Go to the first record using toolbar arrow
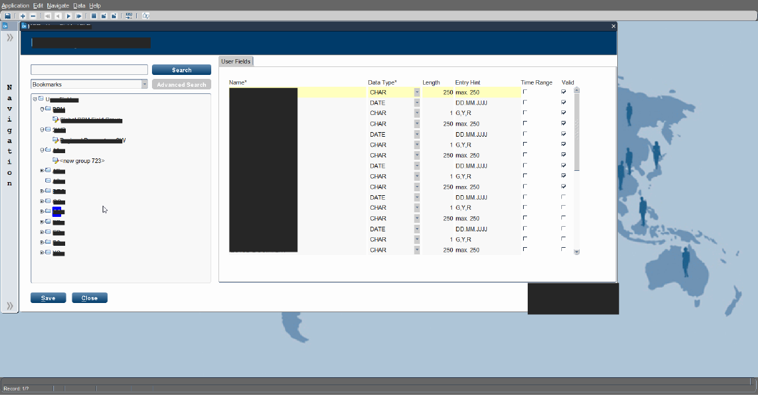Screen dimensions: 758x395 pyautogui.click(x=48, y=15)
